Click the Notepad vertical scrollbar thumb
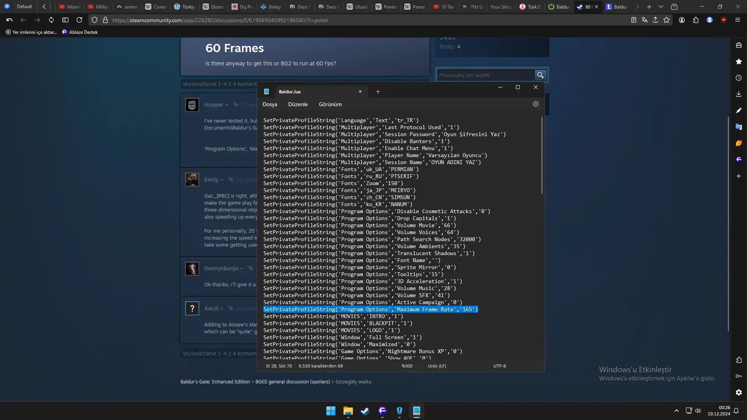747x420 pixels. (542, 156)
